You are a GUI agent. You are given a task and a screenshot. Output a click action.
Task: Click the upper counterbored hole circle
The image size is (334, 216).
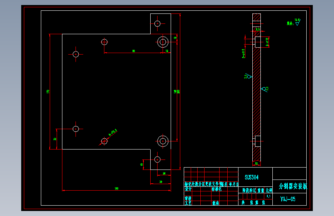click(163, 42)
